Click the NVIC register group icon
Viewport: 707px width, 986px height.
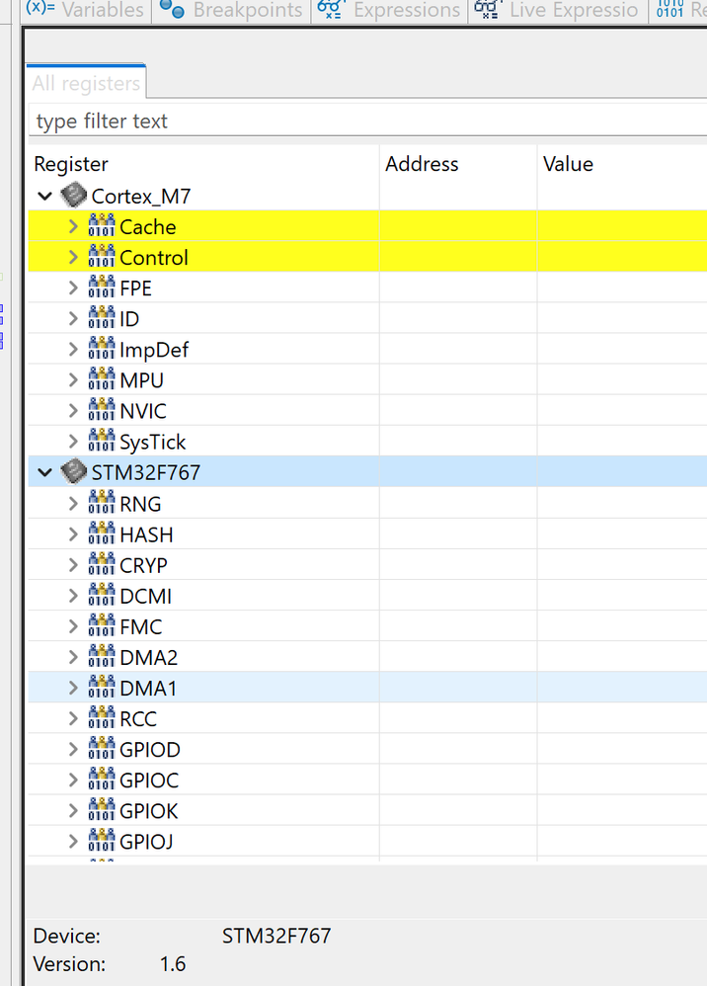pos(101,409)
